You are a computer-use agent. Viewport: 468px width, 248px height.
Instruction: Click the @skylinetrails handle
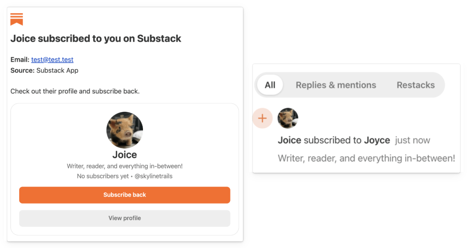coord(154,176)
